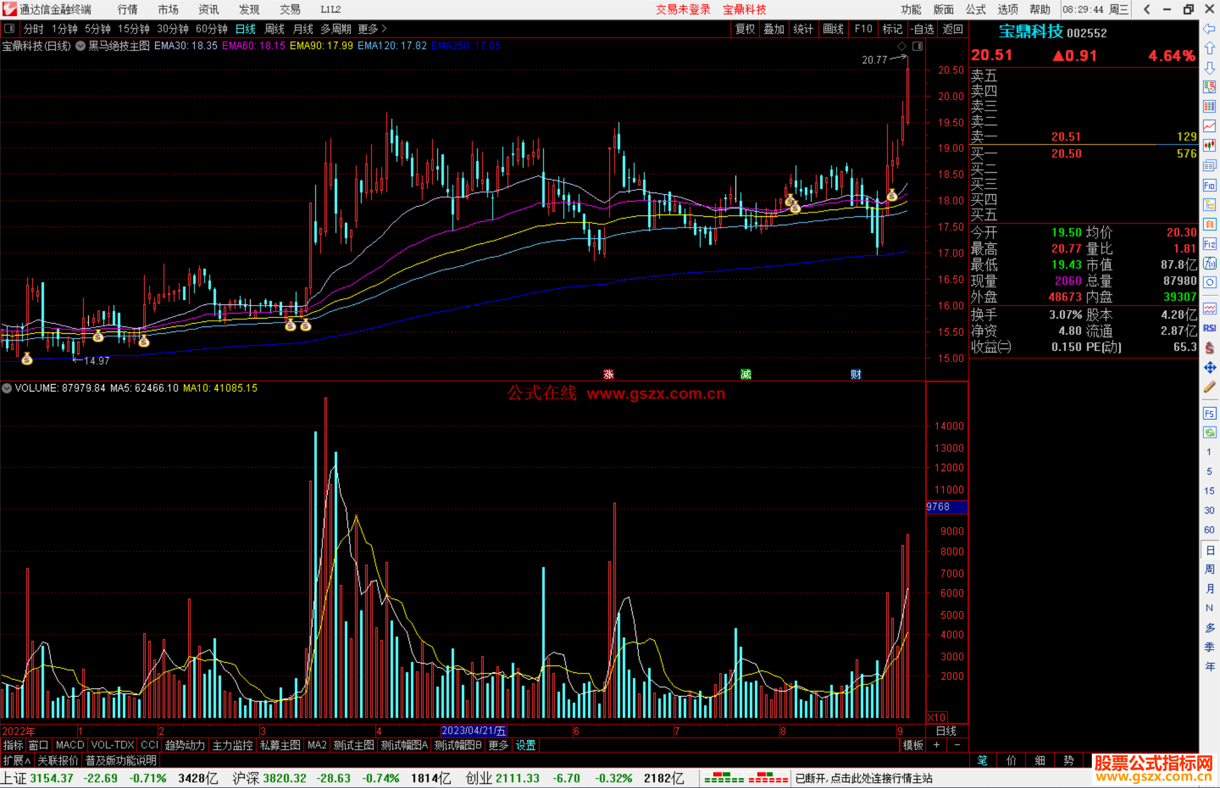Expand the 更多 timeframe options
Image resolution: width=1220 pixels, height=788 pixels.
pyautogui.click(x=372, y=29)
